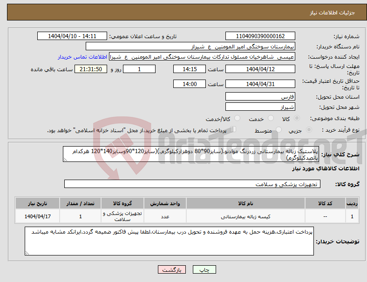Viewport: 367px width, 282px height.
Task: Click the جزئیات اطلاعات نیاز page header
Action: (x=333, y=13)
